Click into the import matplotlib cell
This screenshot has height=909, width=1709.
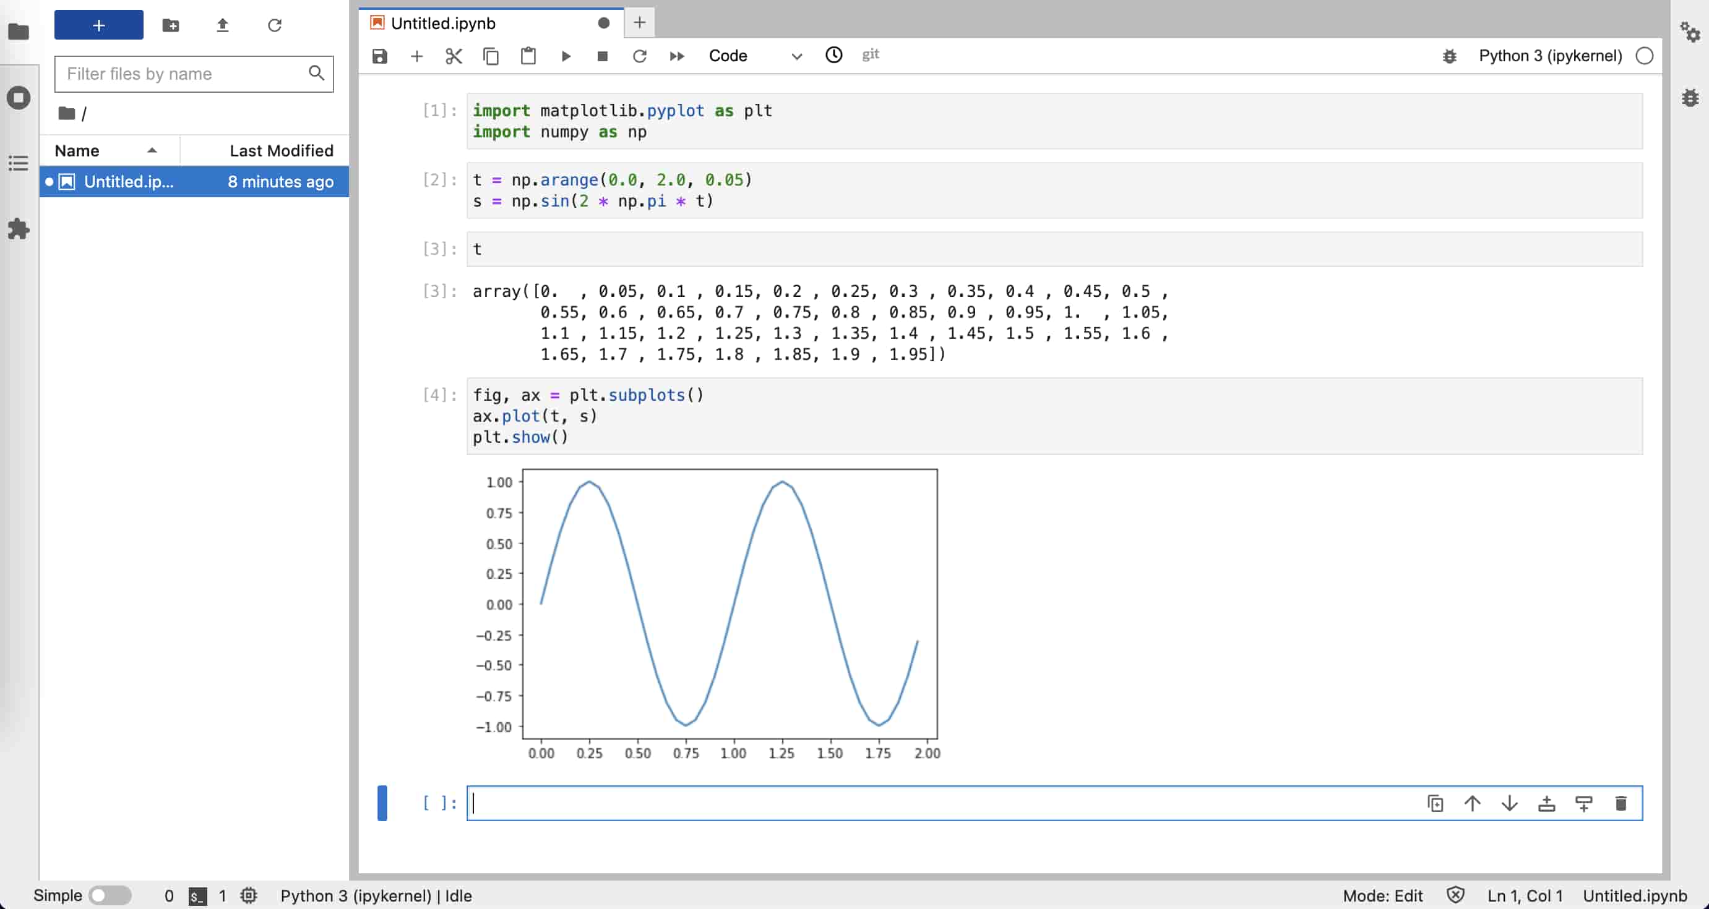pos(1055,121)
